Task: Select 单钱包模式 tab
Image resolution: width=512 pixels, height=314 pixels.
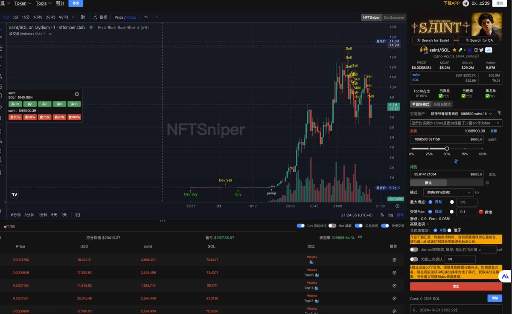Action: pos(420,104)
